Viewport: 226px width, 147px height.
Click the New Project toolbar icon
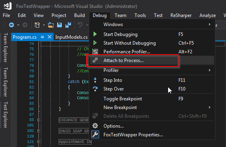(x=37, y=25)
